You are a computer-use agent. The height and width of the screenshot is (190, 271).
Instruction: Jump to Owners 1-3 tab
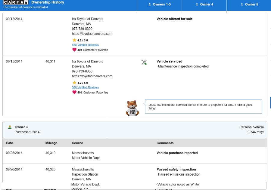pos(159,5)
